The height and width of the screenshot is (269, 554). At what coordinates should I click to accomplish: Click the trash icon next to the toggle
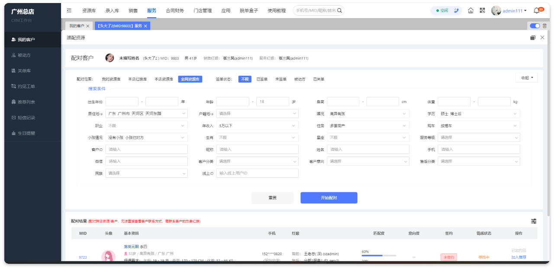point(544,26)
